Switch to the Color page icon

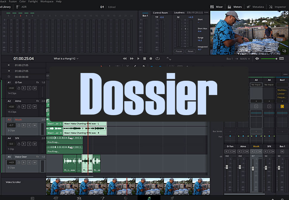click(x=125, y=198)
